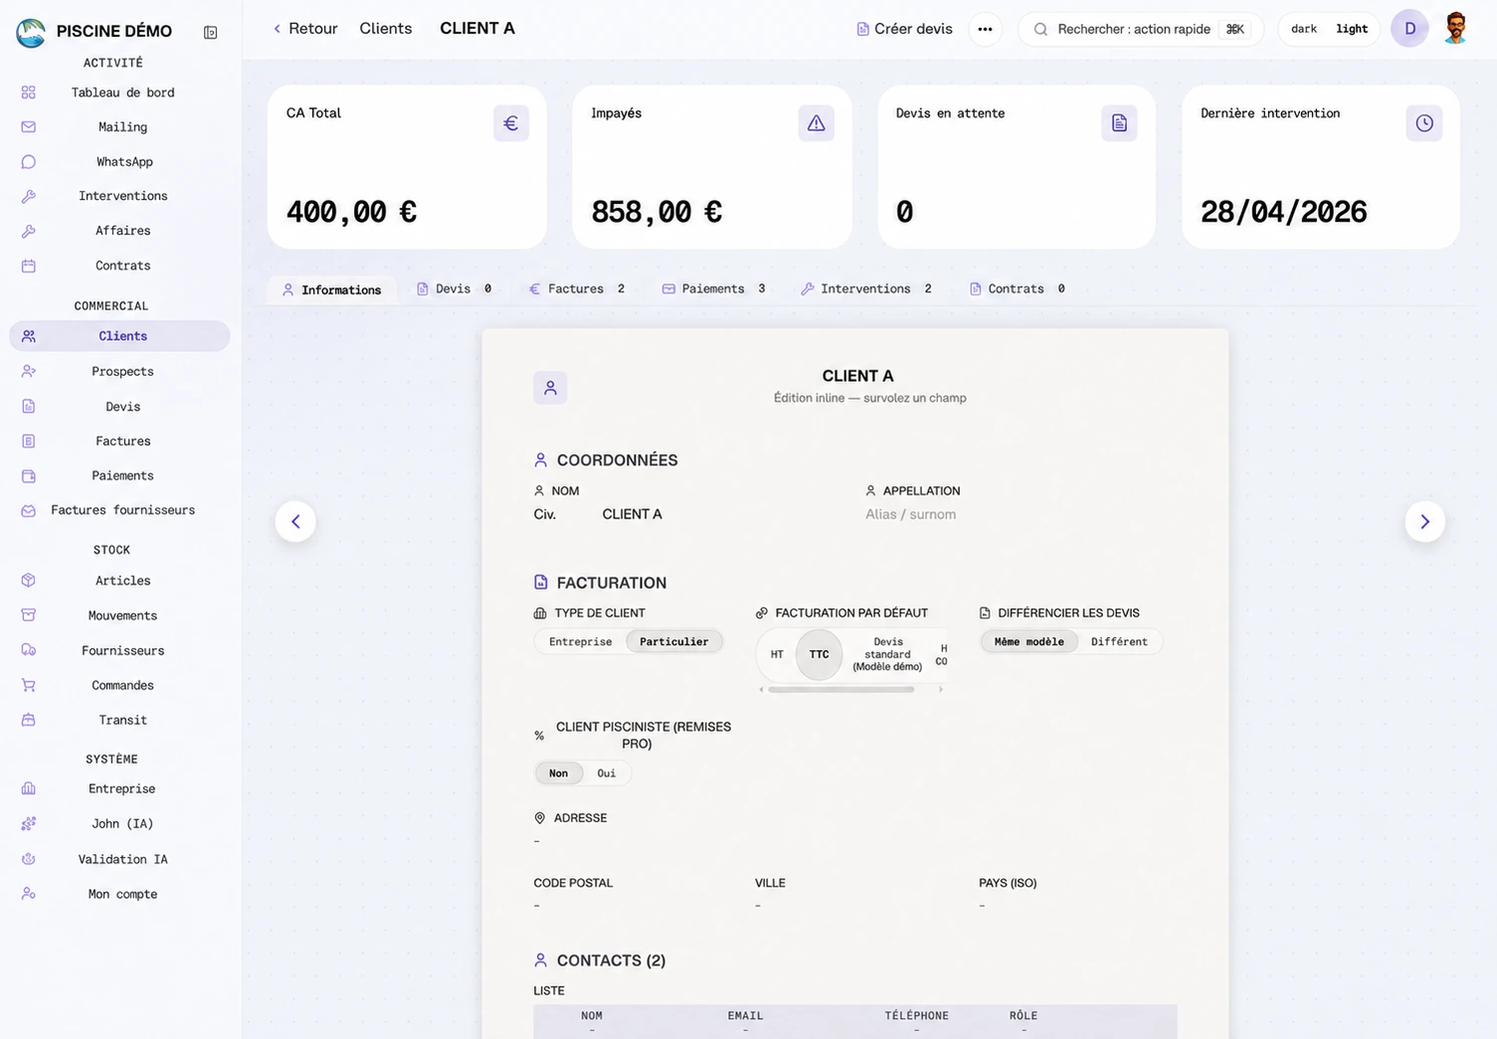The width and height of the screenshot is (1497, 1039).
Task: Click the euro icon on CA Total card
Action: 511,123
